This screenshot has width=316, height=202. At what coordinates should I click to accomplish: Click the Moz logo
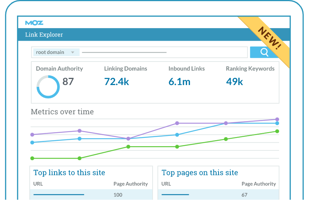[34, 23]
